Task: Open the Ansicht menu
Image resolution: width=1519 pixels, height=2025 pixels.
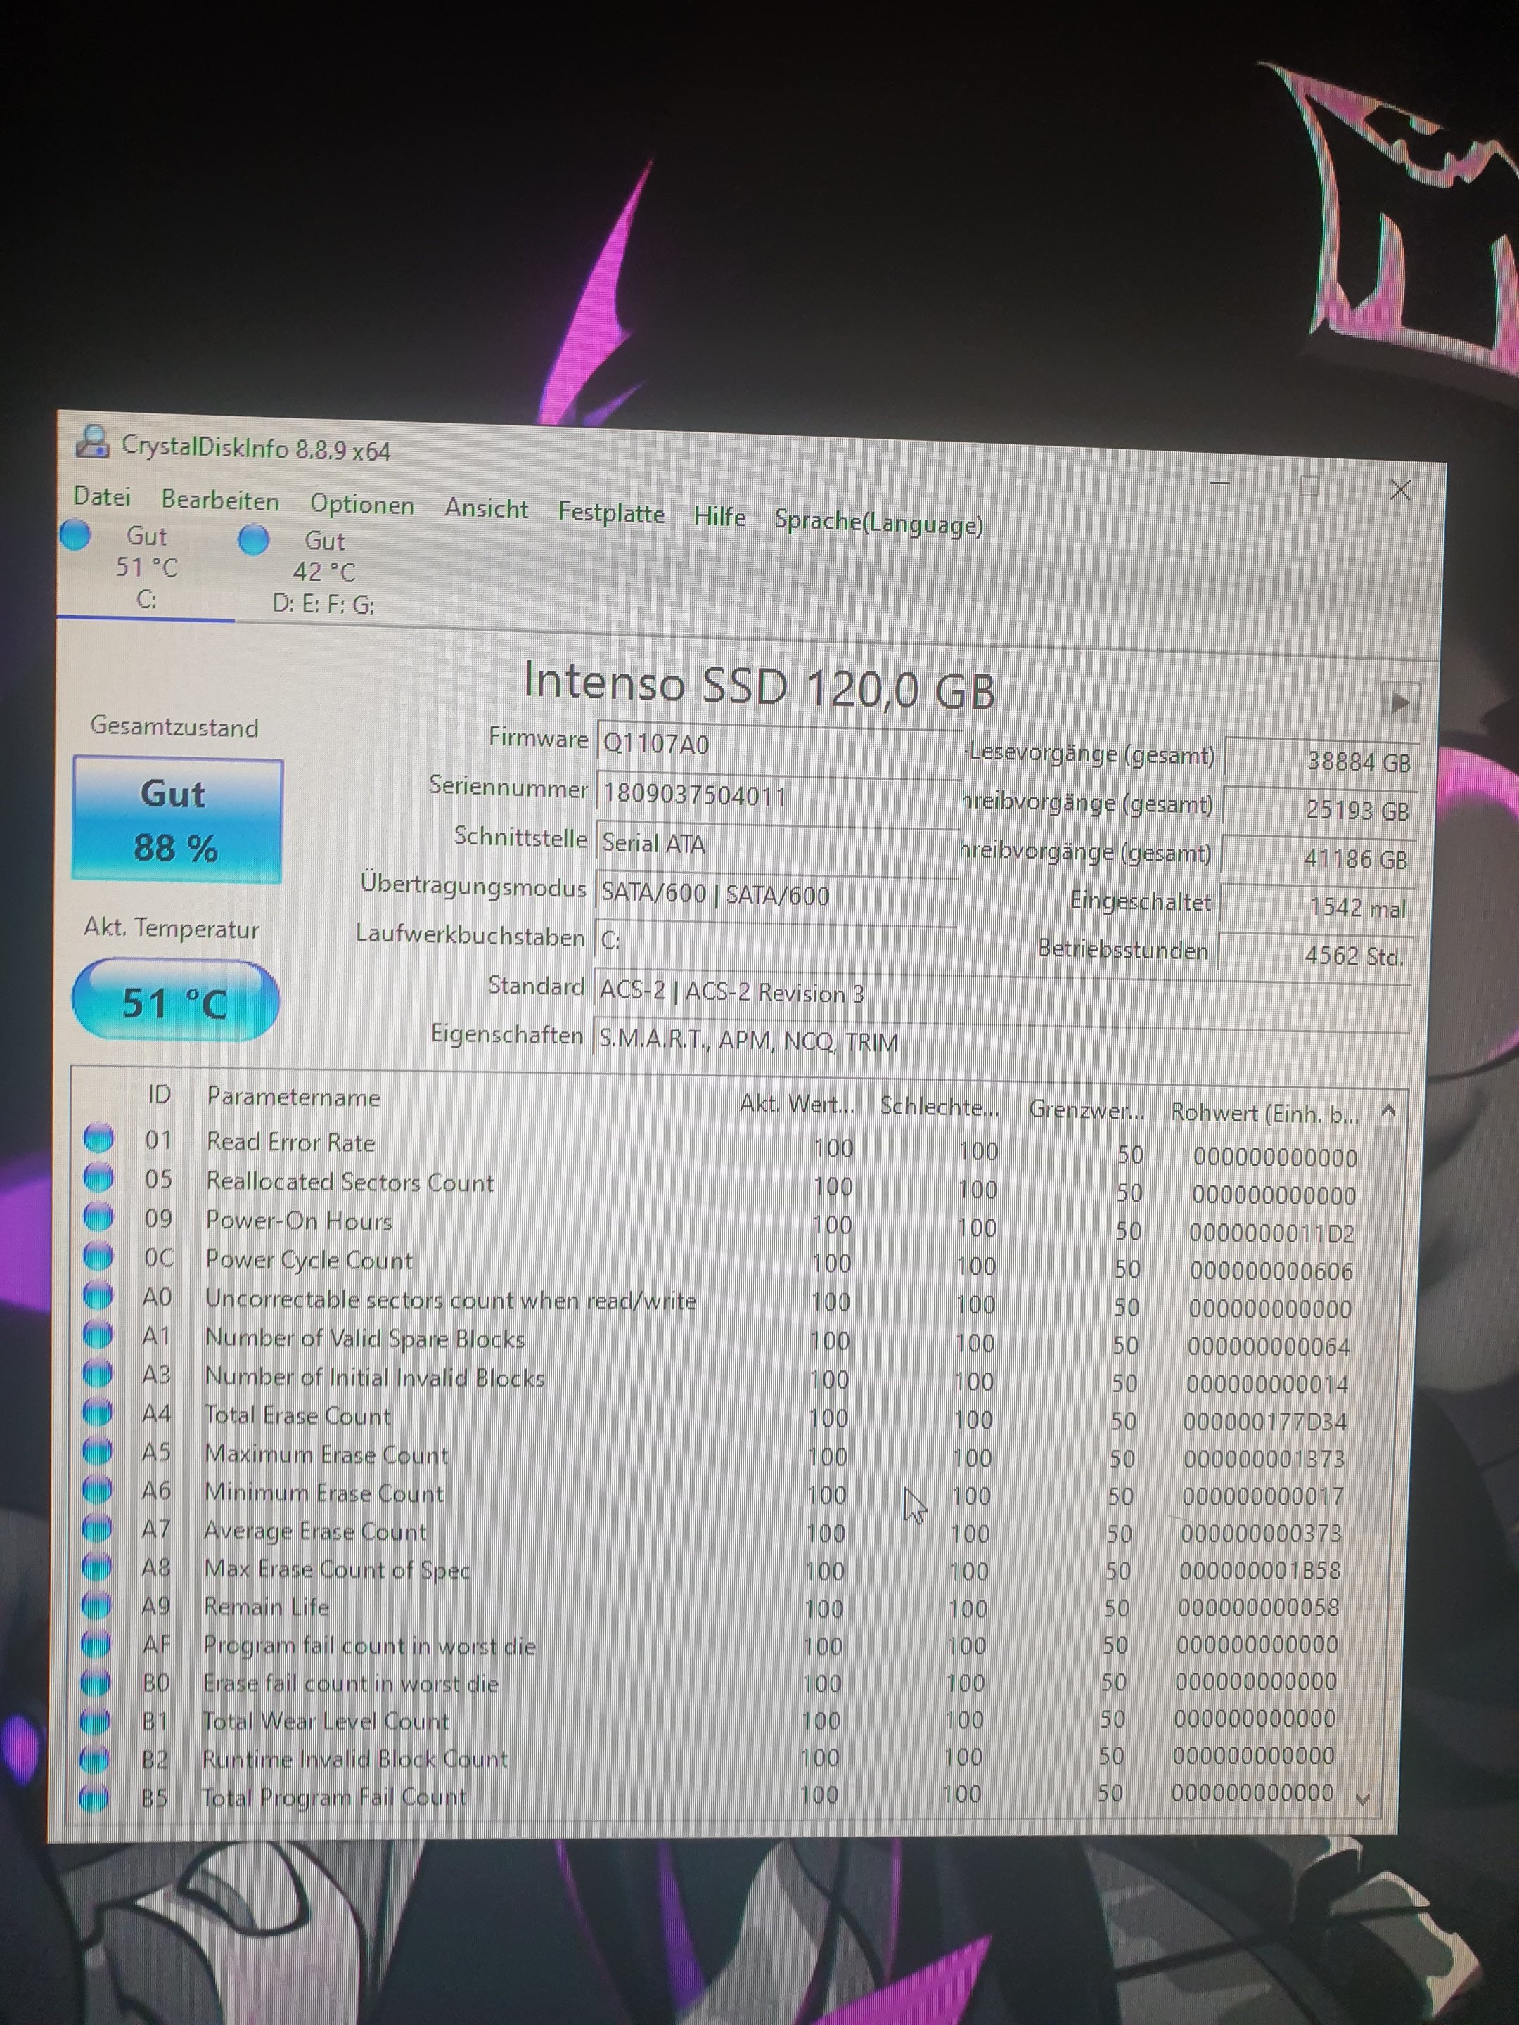Action: (x=486, y=508)
